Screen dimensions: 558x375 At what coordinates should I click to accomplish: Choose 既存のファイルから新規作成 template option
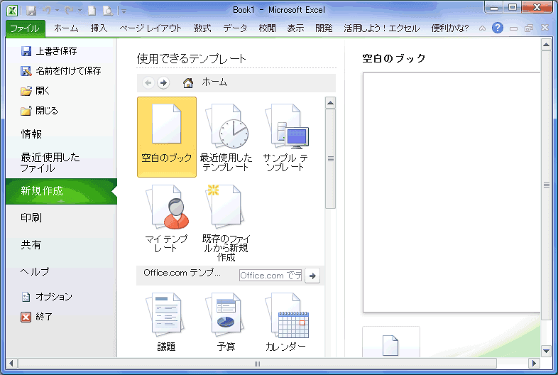point(226,220)
